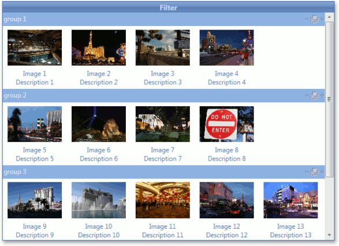Screen dimensions: 339x246
Task: Click the 'Description 10' text
Action: (x=99, y=235)
